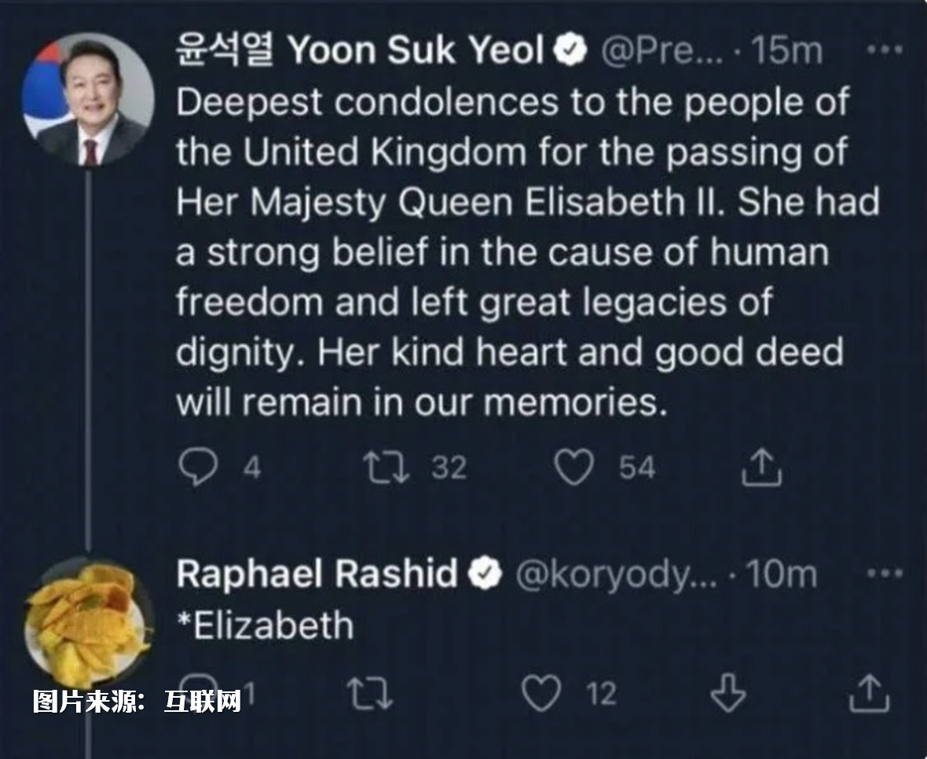The image size is (927, 759).
Task: Visit Raphael Rashid's profile via display name
Action: (x=317, y=574)
